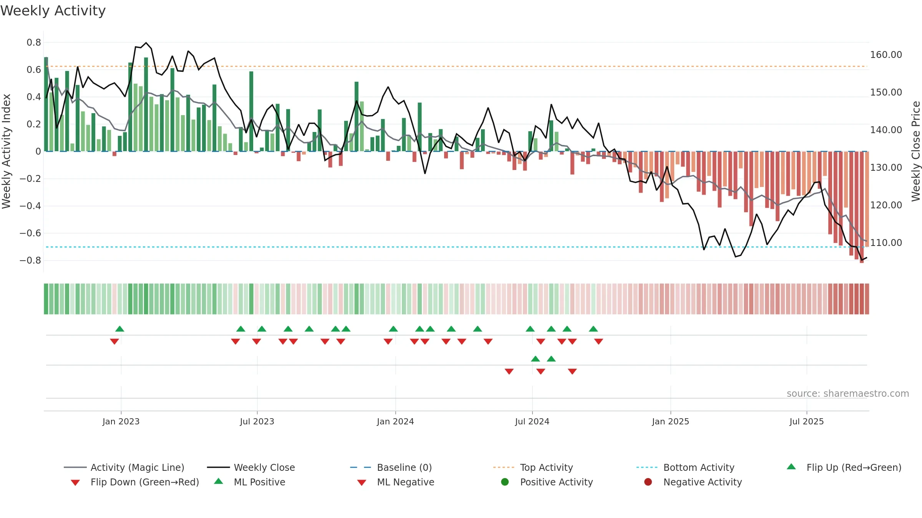The width and height of the screenshot is (922, 518).
Task: Click the 150.00 price axis label
Action: (x=886, y=92)
